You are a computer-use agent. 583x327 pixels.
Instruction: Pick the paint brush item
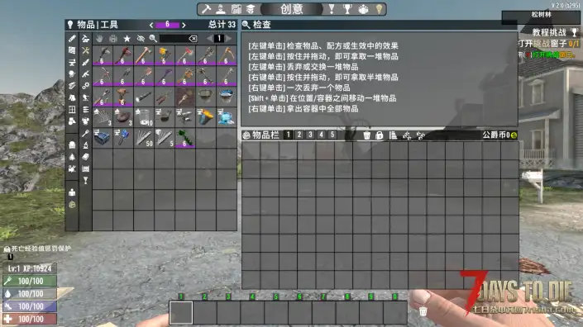(x=185, y=97)
